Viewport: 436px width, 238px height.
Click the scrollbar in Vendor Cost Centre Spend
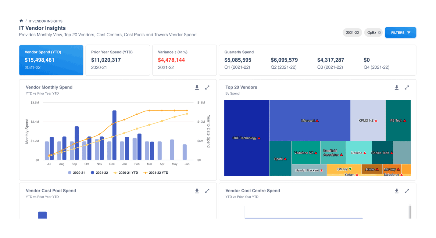tap(410, 212)
